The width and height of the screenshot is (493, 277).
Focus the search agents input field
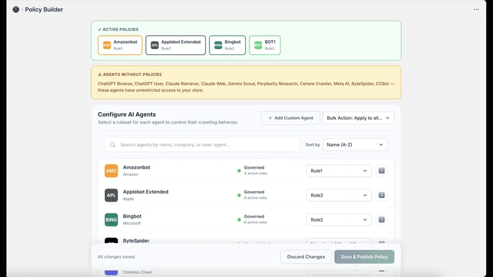click(202, 145)
